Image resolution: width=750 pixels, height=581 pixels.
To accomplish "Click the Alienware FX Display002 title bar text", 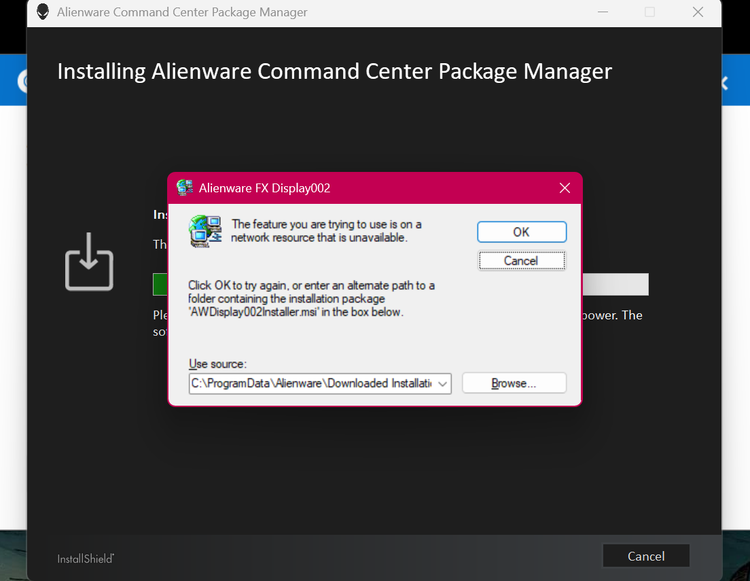I will click(x=264, y=188).
